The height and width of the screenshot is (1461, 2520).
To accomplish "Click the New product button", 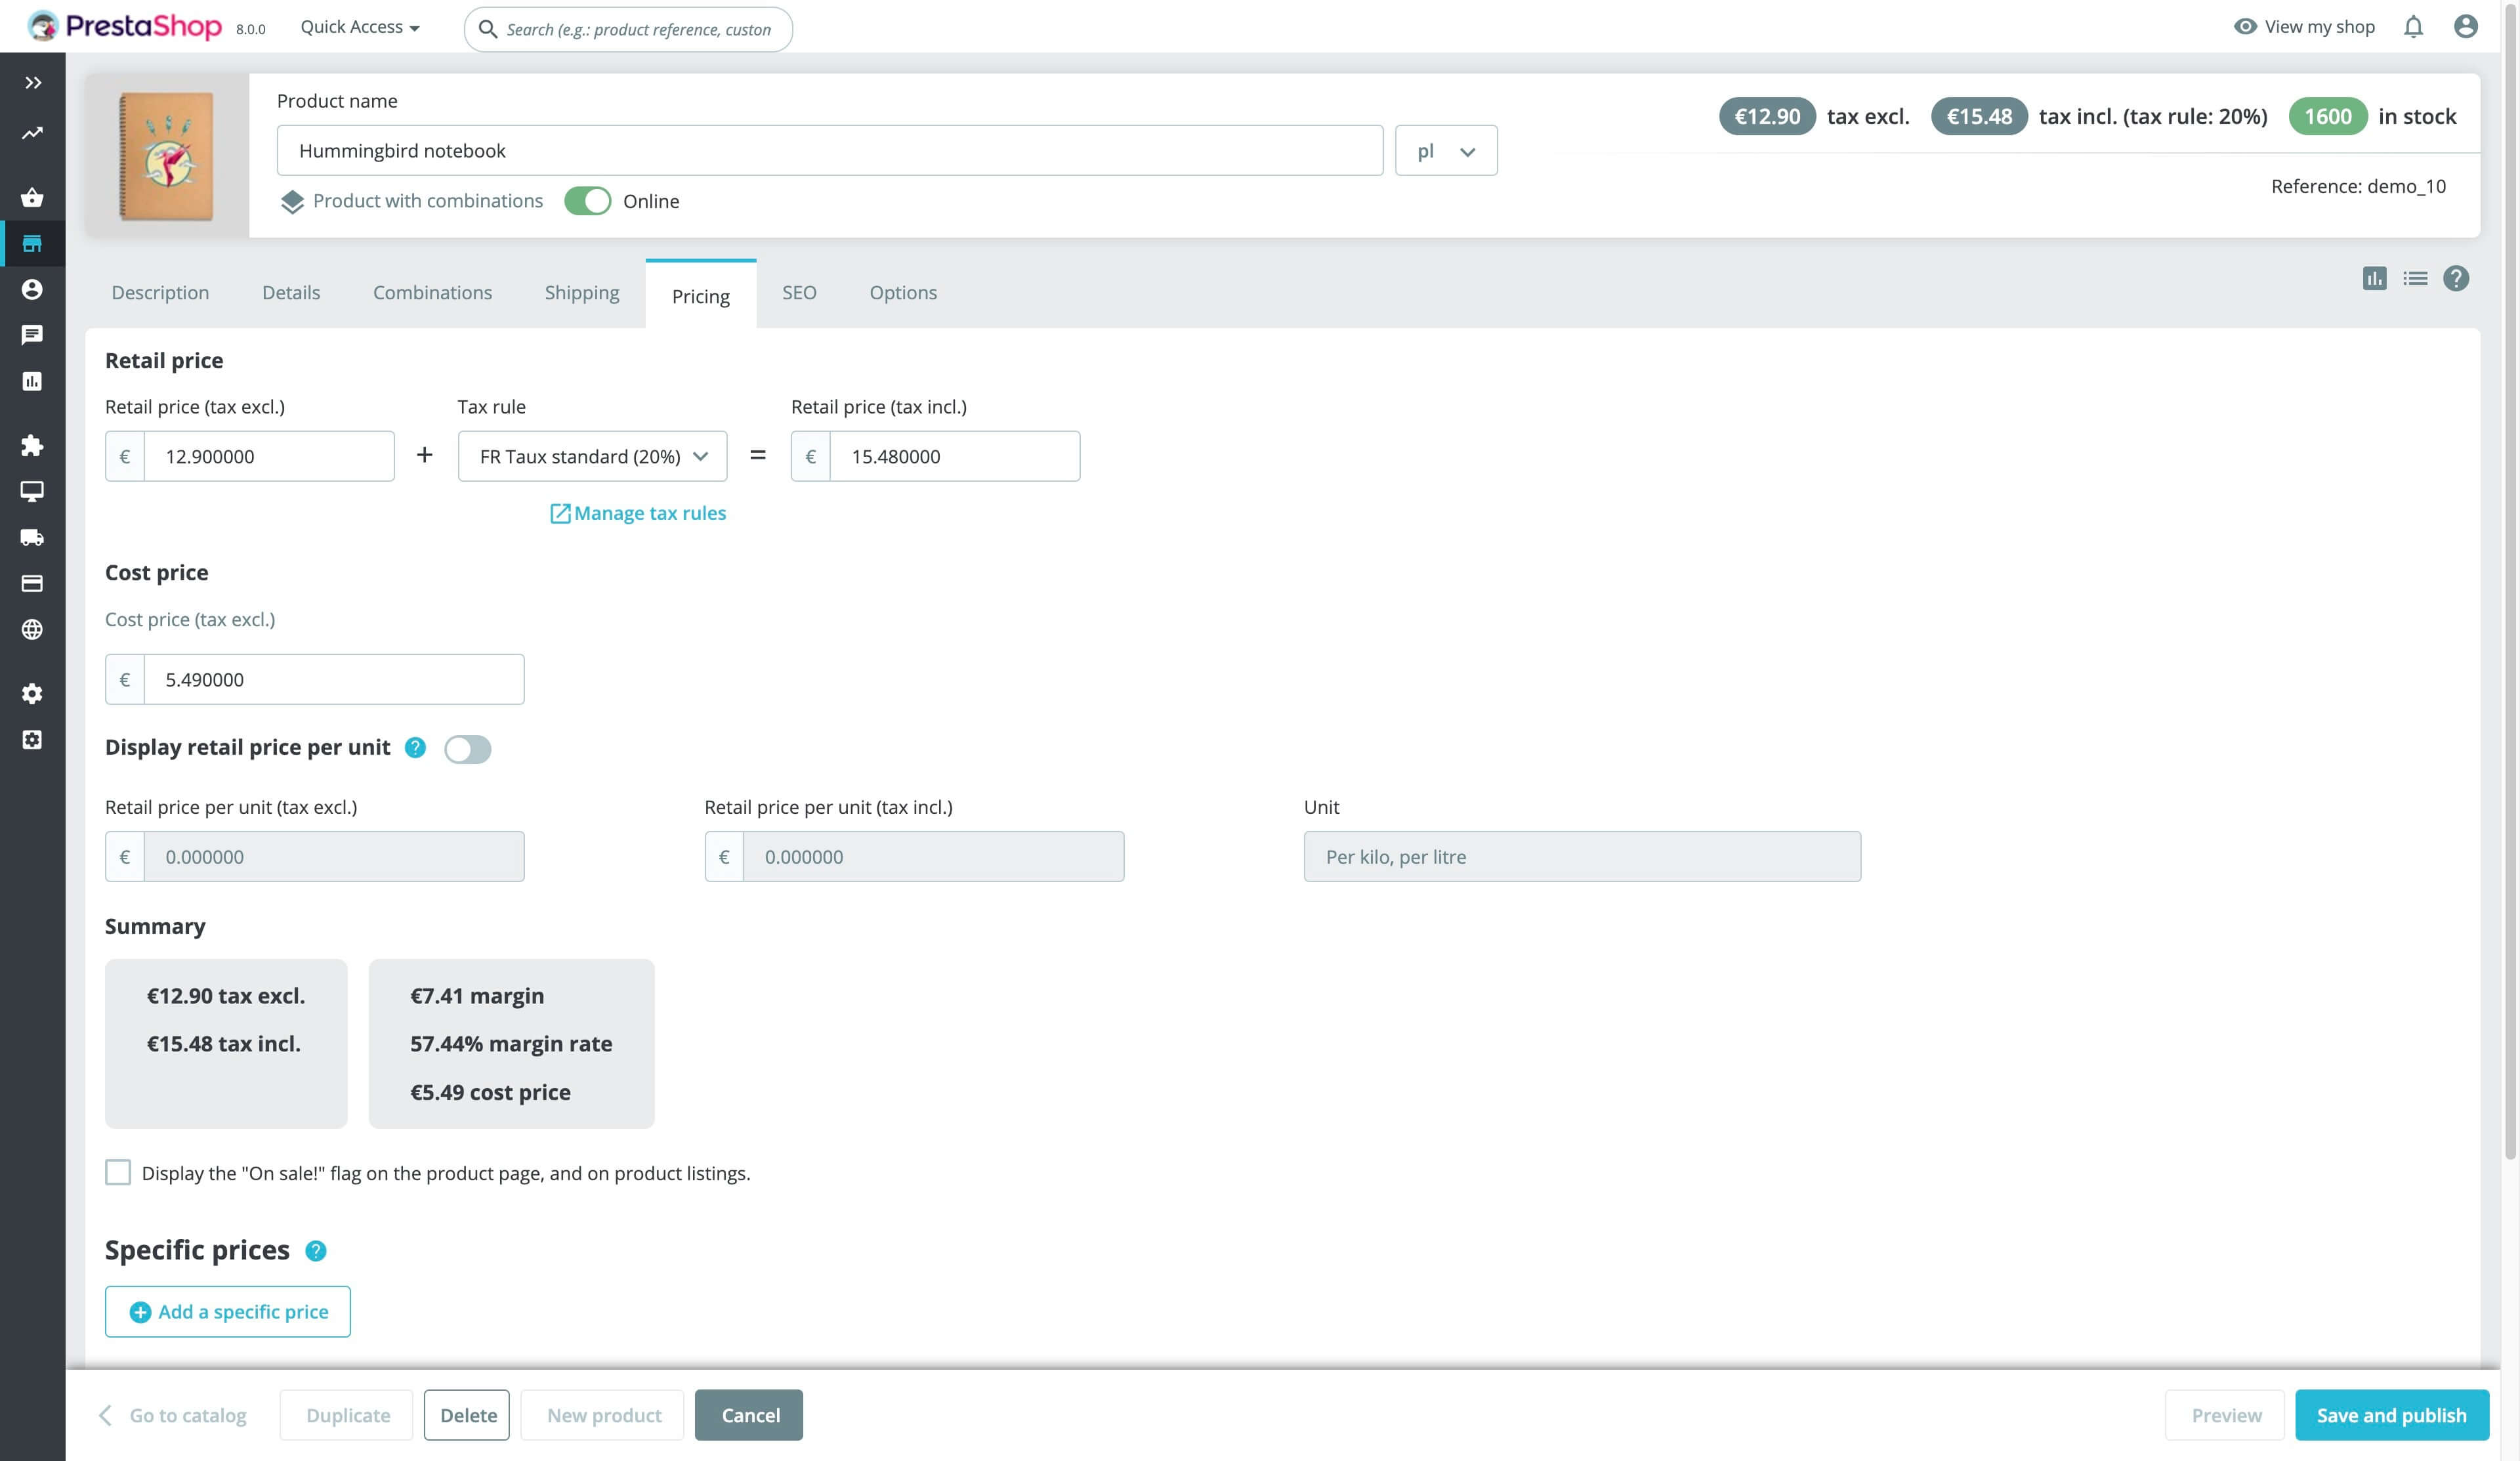I will pyautogui.click(x=603, y=1415).
